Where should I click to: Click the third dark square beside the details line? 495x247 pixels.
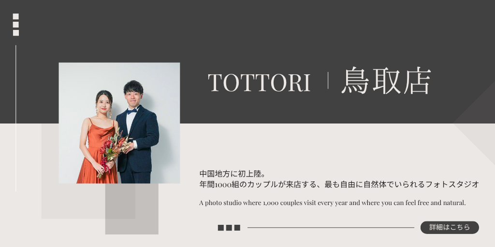coord(237,228)
